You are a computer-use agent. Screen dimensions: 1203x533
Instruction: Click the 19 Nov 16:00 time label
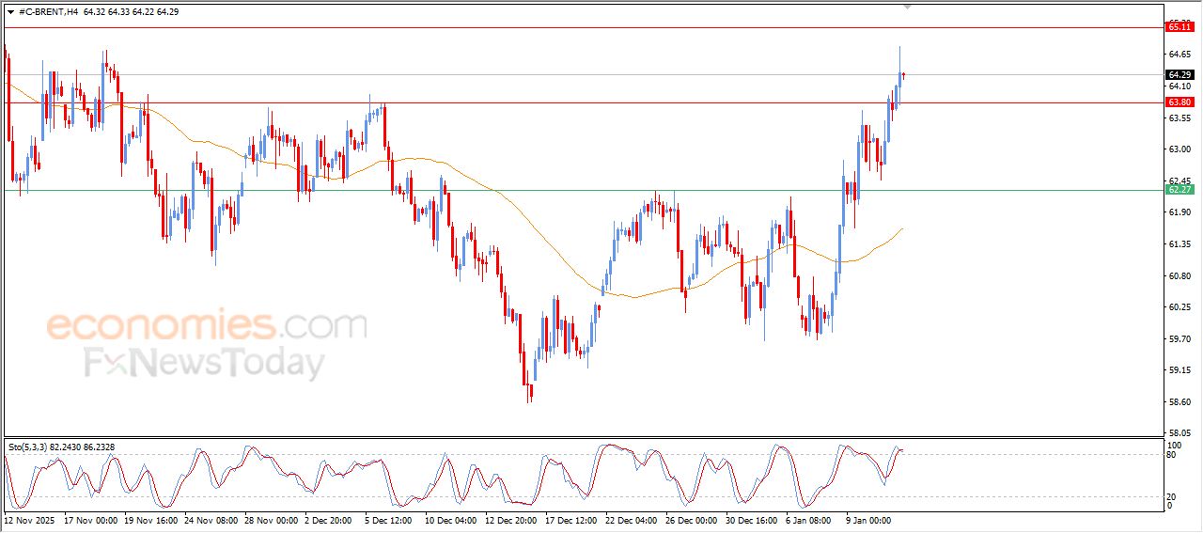point(151,519)
